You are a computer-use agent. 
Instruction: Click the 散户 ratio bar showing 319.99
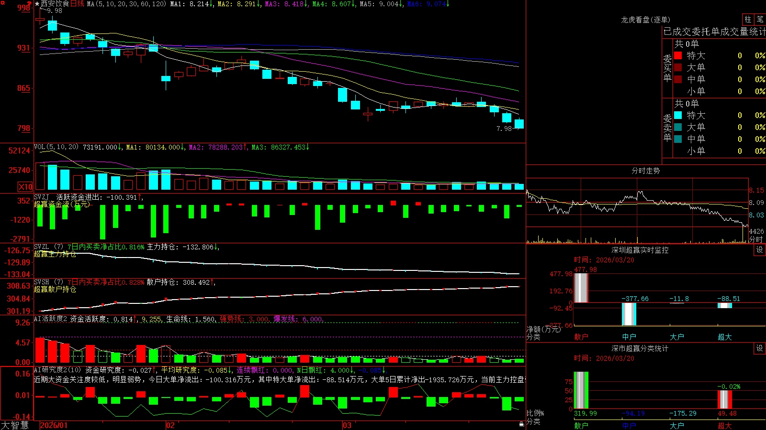581,390
